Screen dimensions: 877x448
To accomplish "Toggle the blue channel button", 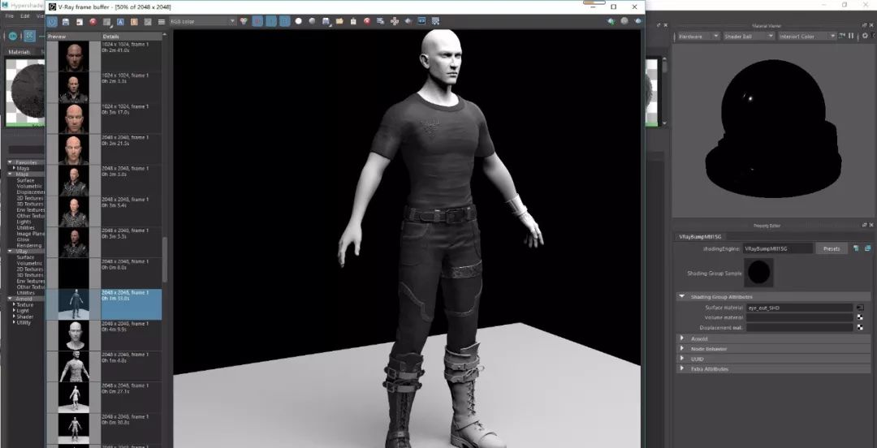I will 285,21.
